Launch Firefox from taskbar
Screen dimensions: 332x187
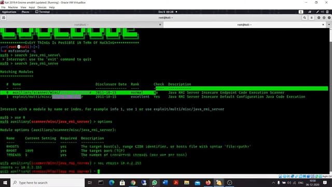(x=208, y=182)
